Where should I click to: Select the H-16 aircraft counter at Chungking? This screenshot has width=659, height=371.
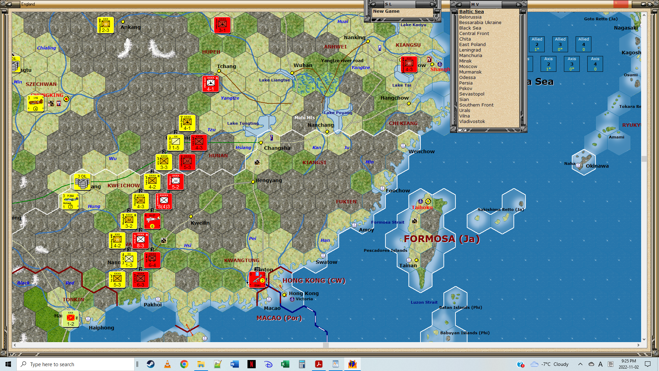point(36,103)
